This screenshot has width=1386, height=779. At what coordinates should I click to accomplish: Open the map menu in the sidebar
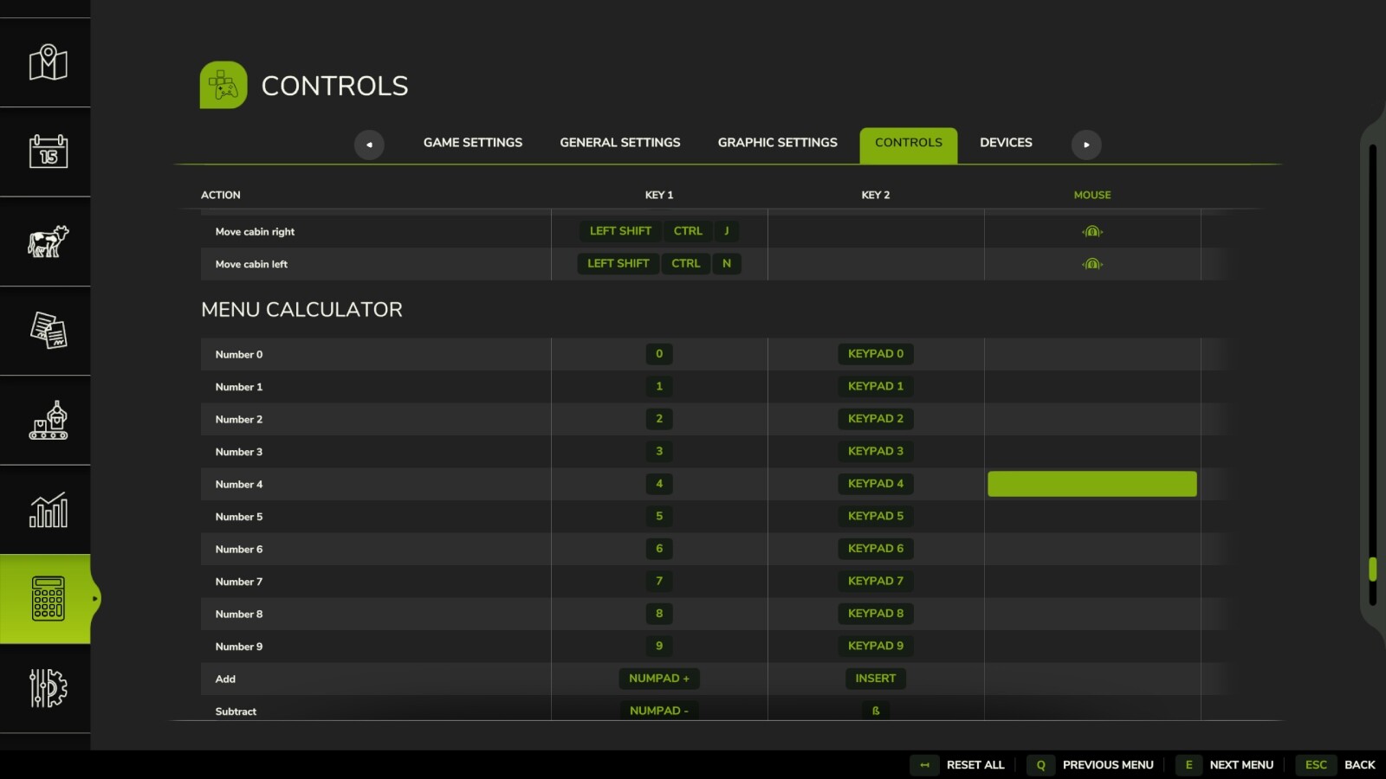(46, 62)
